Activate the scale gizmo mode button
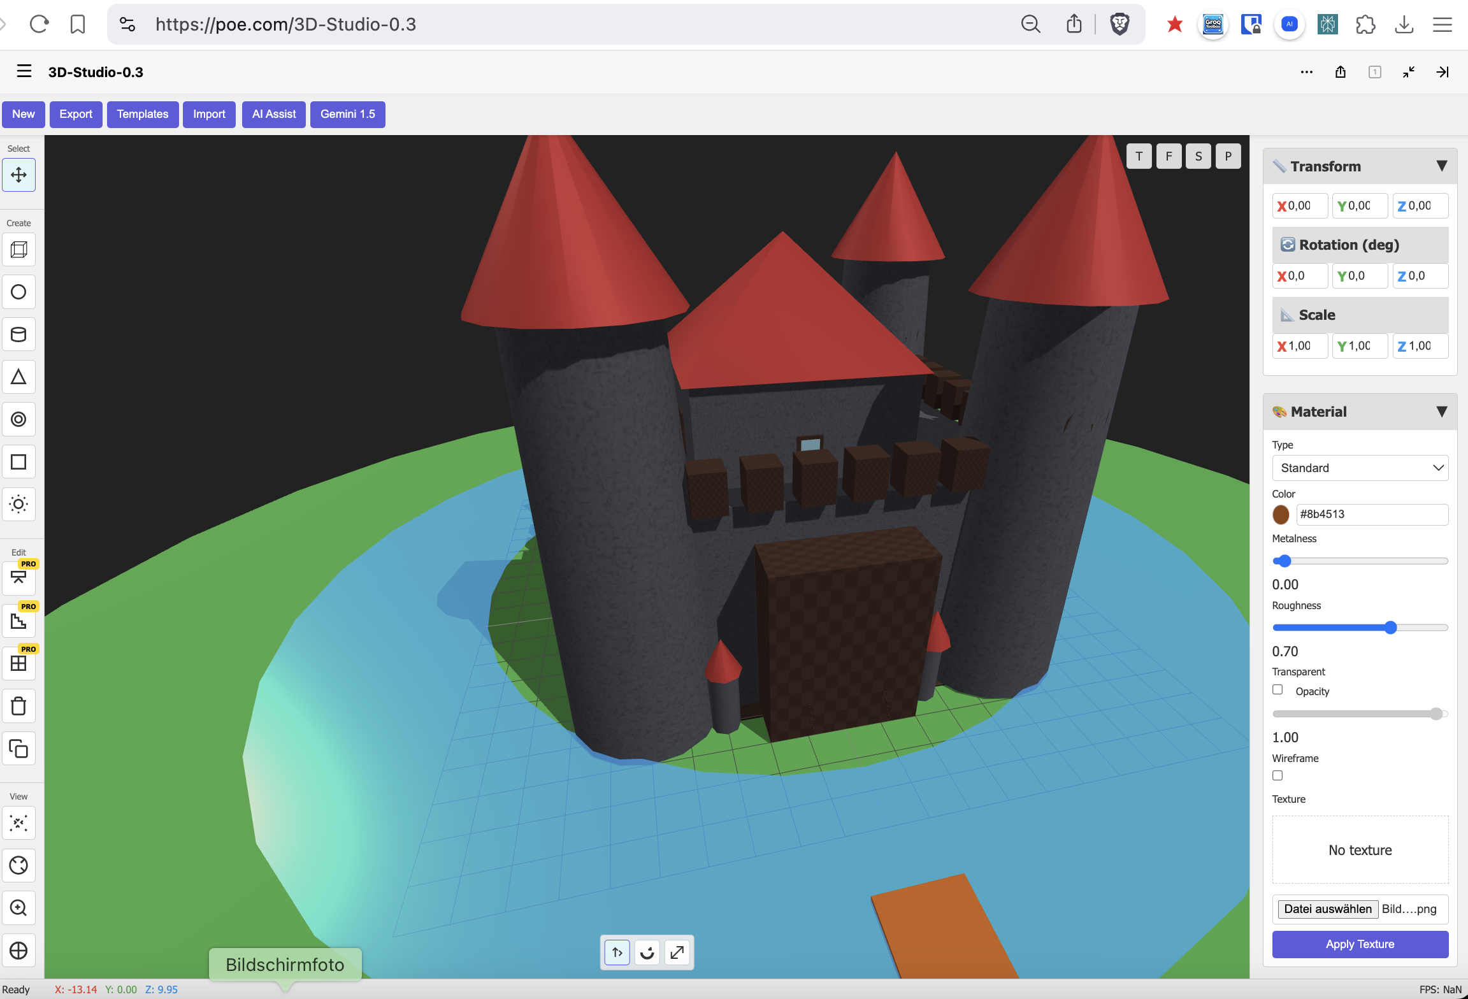This screenshot has height=999, width=1468. (x=677, y=952)
